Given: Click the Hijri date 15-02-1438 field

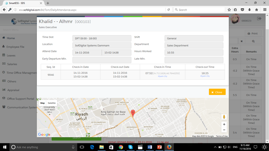Looking at the screenshot, I should pyautogui.click(x=117, y=53).
